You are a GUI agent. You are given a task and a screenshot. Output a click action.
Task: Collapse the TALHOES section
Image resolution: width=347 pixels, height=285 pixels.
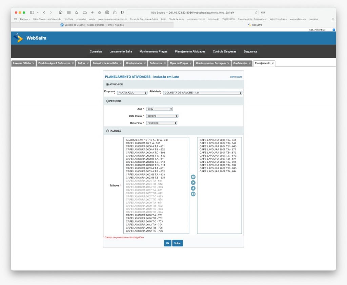pos(107,131)
